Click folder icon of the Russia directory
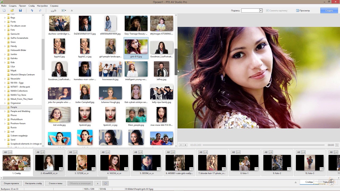Viewport: 340px width, 191px height. pos(8,127)
